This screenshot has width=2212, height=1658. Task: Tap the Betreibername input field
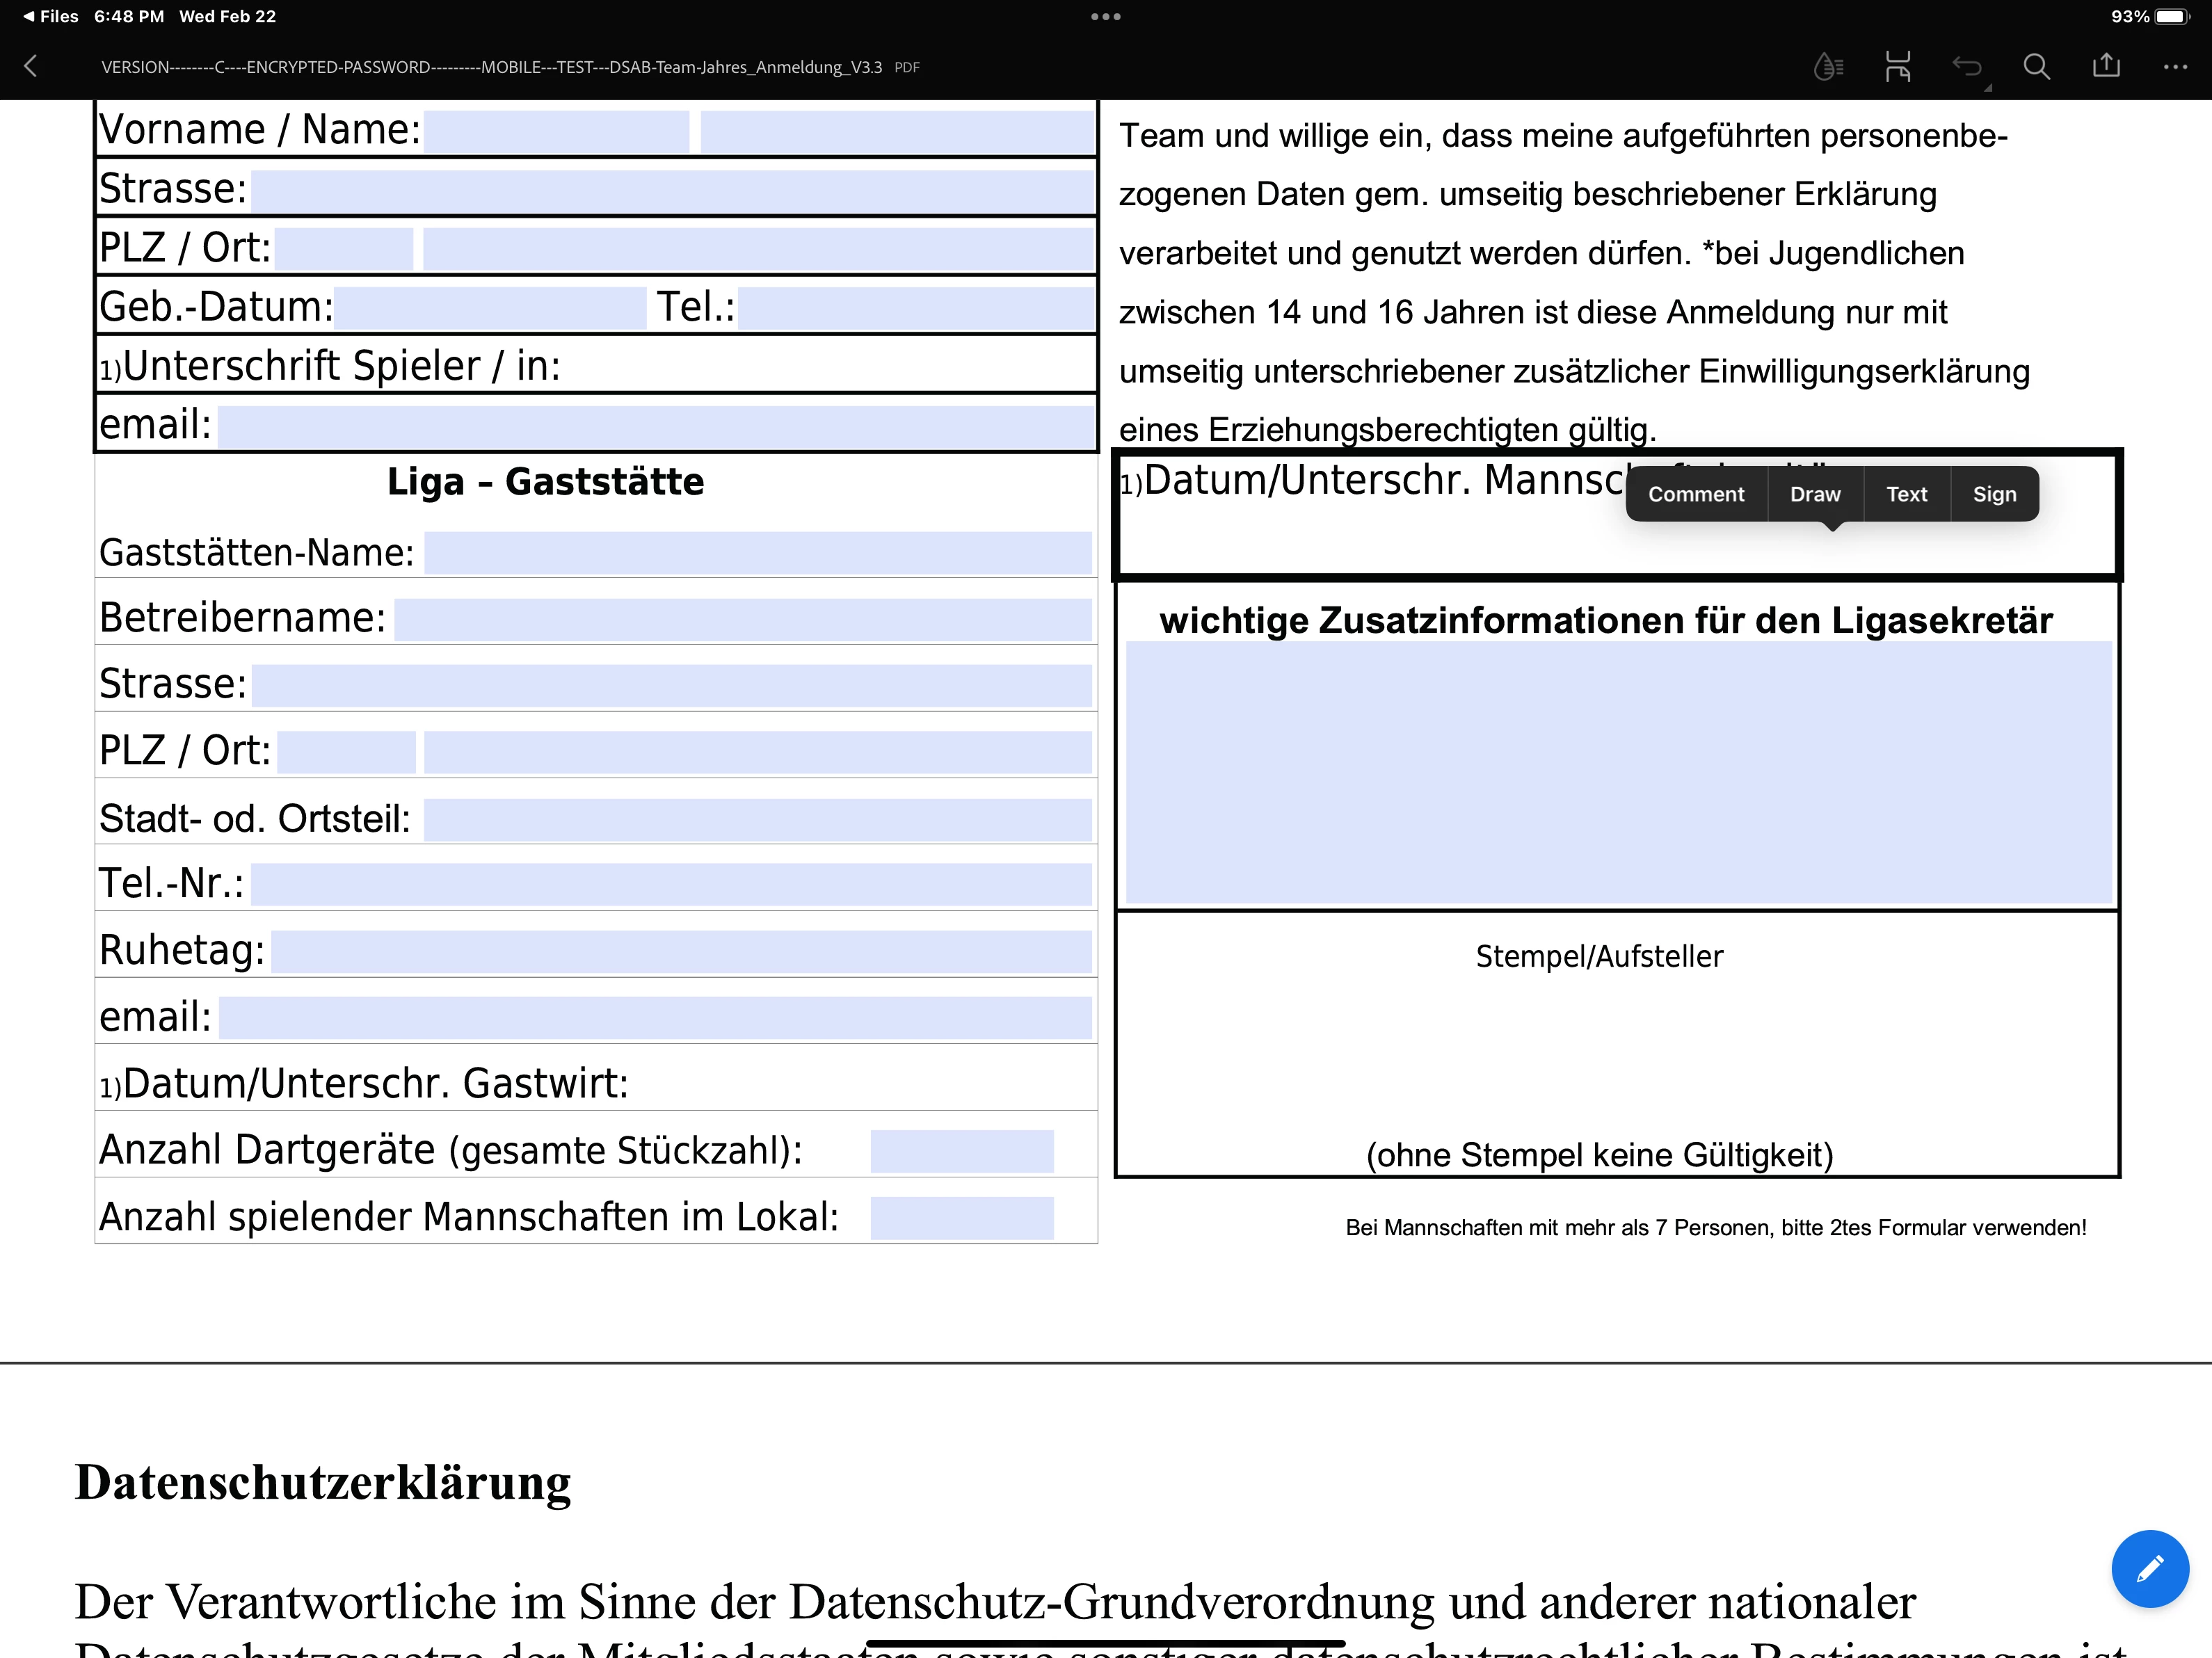[x=742, y=619]
